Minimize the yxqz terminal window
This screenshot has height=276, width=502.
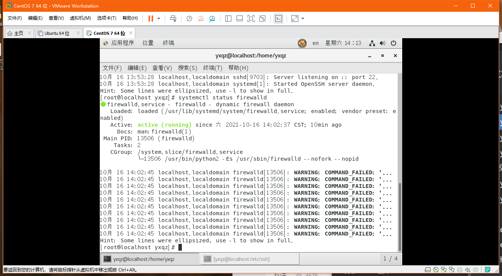pos(370,56)
